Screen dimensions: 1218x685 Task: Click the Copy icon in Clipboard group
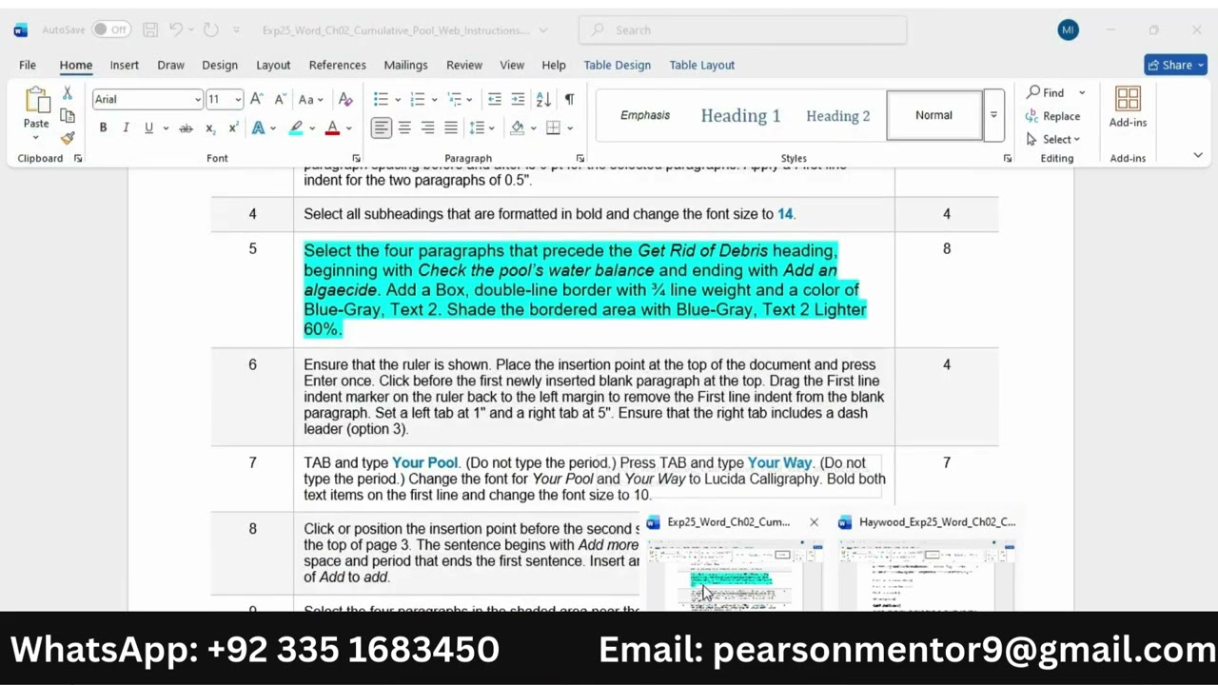point(67,115)
